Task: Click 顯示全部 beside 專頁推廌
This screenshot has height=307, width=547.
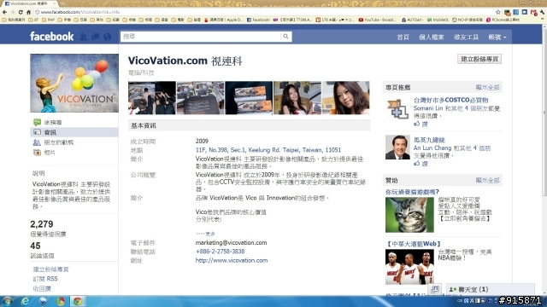Action: click(x=487, y=87)
